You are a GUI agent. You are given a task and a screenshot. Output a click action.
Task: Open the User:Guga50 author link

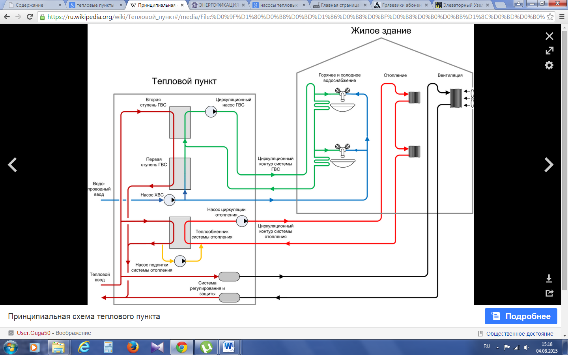click(34, 333)
